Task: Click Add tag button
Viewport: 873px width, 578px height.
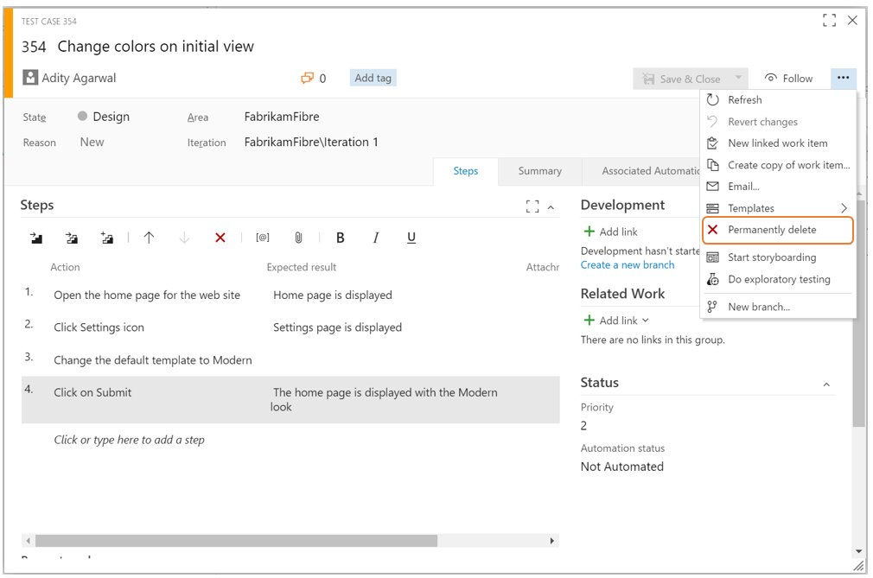Action: (x=373, y=78)
